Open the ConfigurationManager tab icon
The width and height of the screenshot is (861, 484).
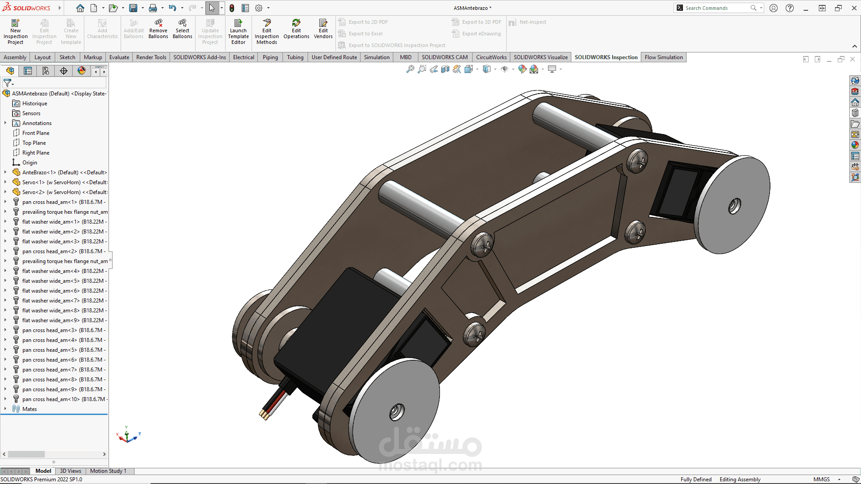(46, 71)
